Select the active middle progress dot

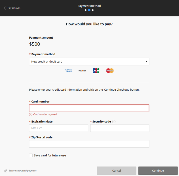pos(89,10)
